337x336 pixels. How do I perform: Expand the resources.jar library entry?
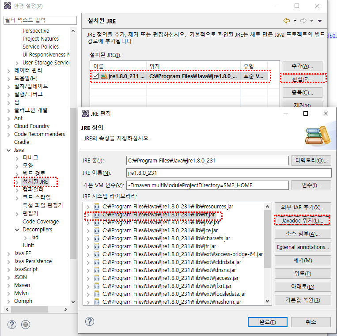[x=88, y=207]
